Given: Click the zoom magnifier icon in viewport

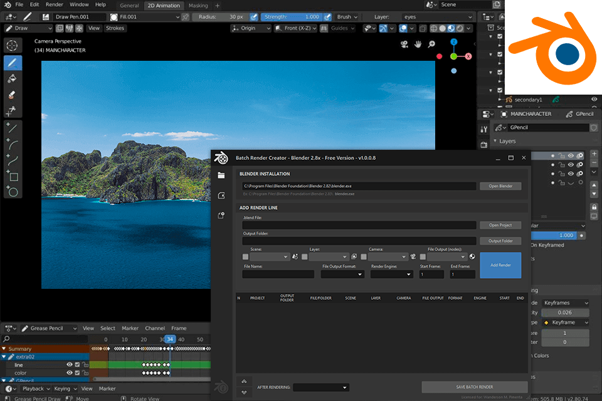Looking at the screenshot, I should tap(432, 44).
